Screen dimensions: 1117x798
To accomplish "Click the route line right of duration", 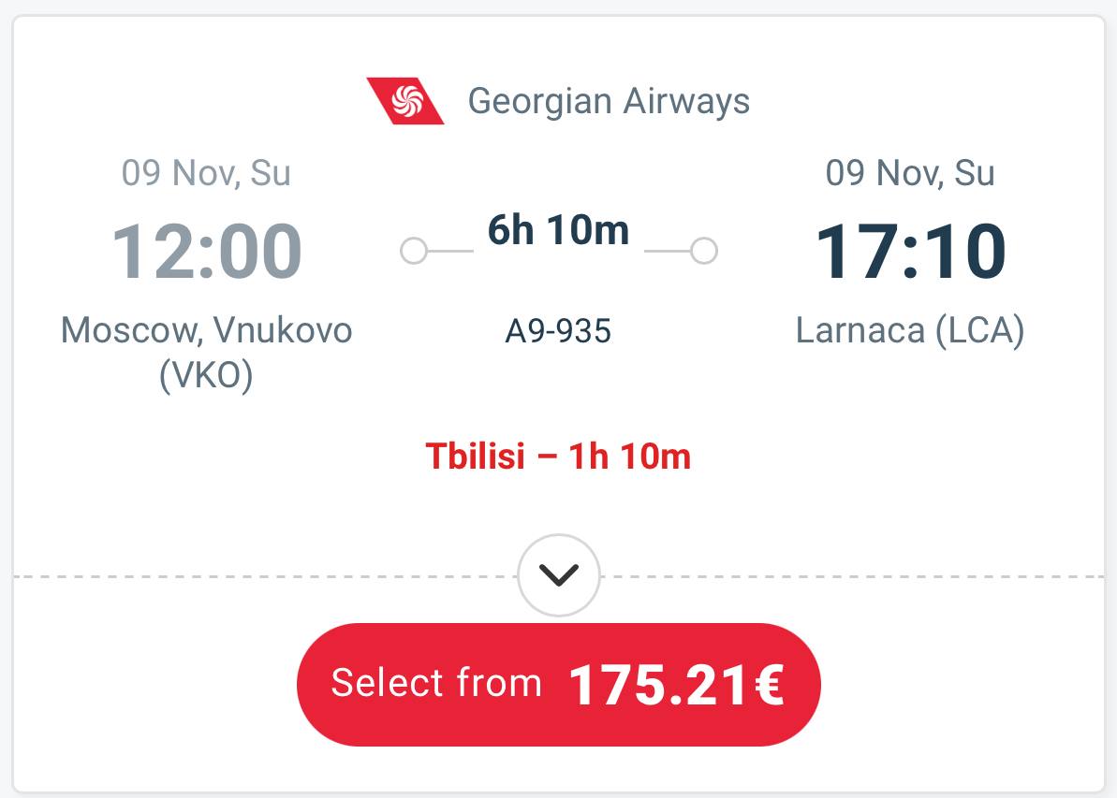I will (668, 251).
